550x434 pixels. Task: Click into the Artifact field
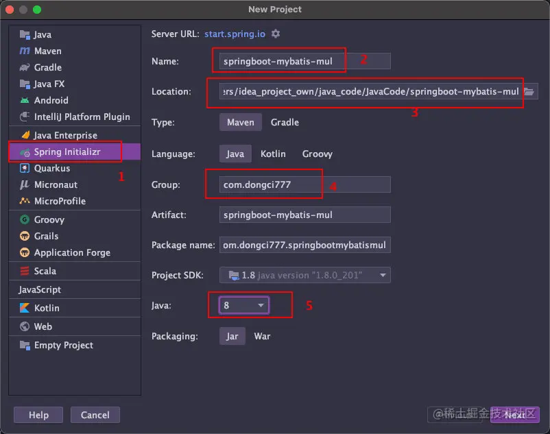click(304, 215)
